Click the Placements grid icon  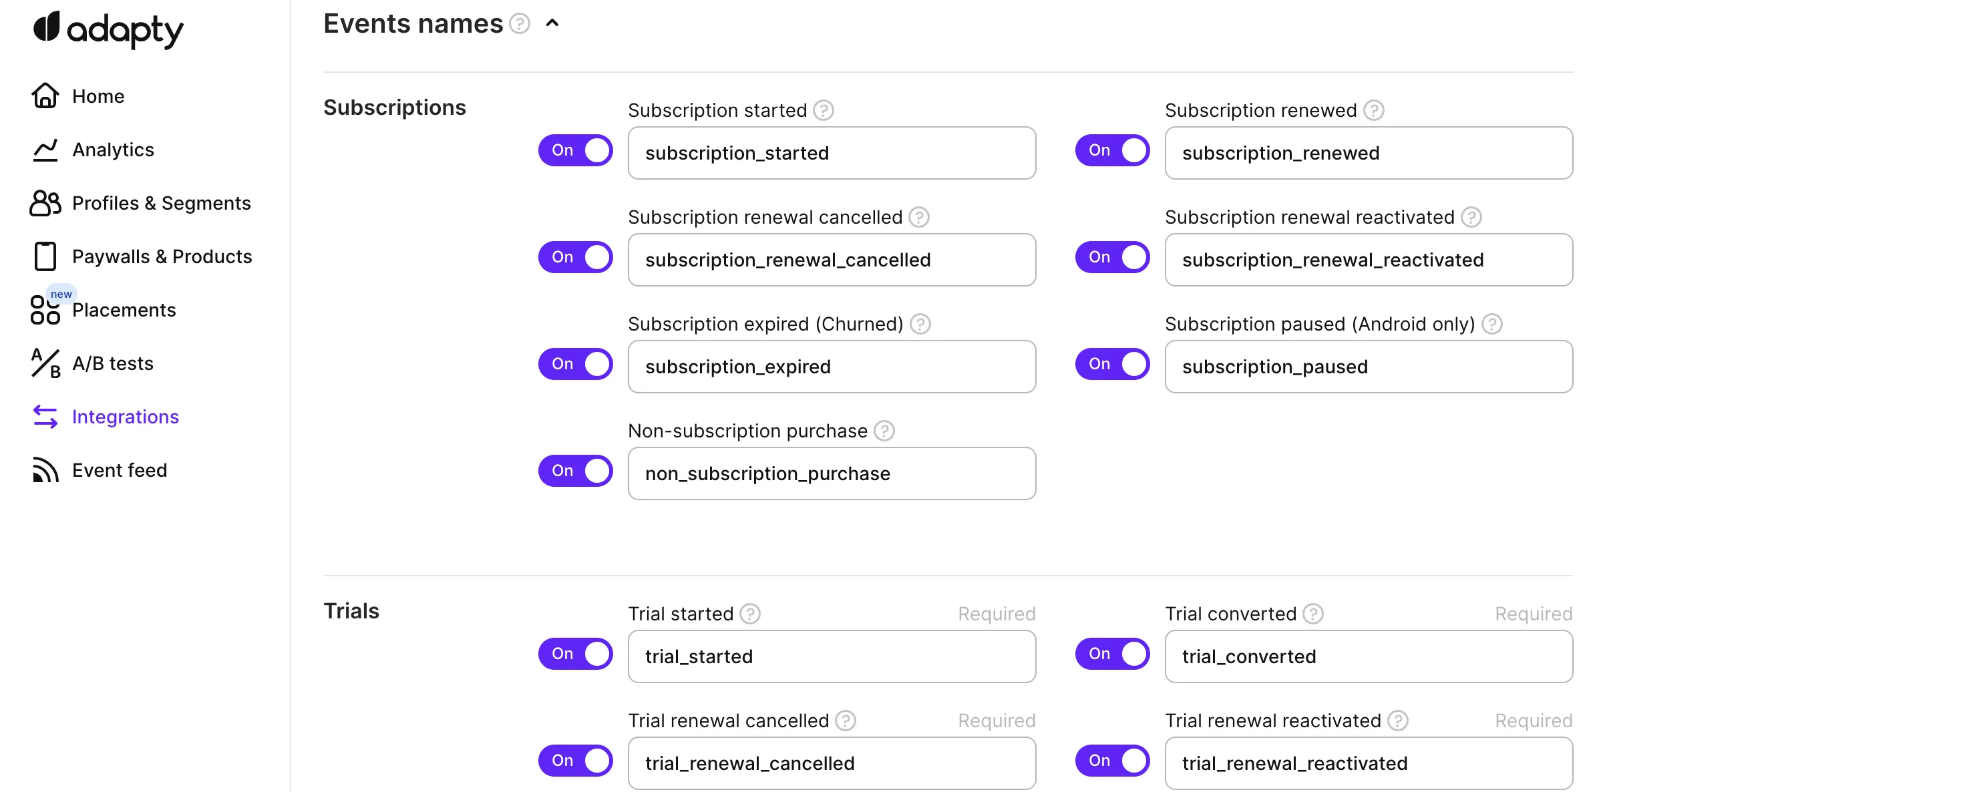tap(45, 311)
